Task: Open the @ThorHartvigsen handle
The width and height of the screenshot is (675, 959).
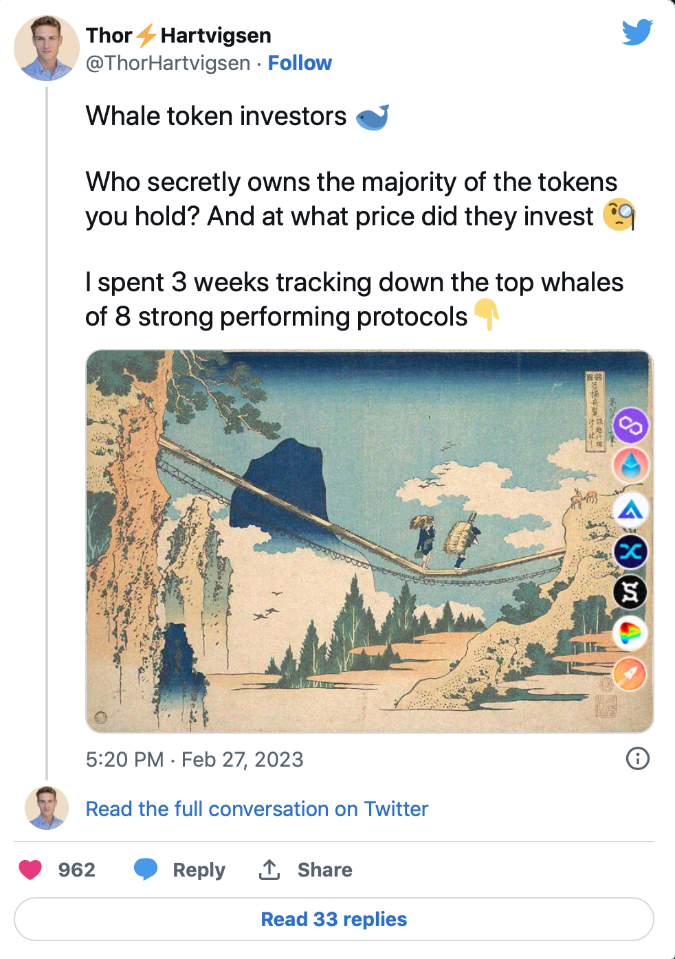Action: (168, 63)
